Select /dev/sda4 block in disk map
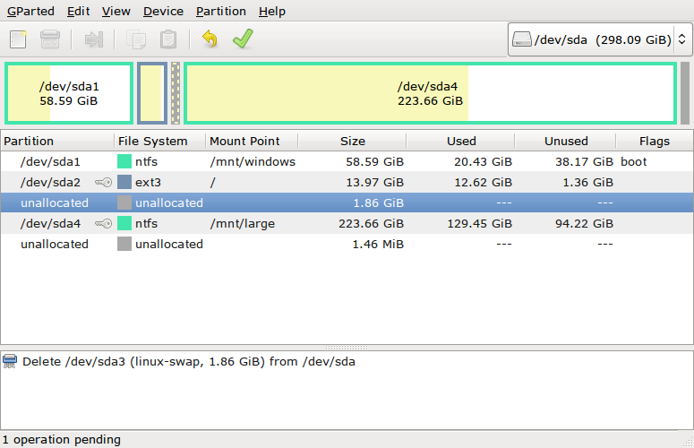The width and height of the screenshot is (694, 448). click(430, 93)
